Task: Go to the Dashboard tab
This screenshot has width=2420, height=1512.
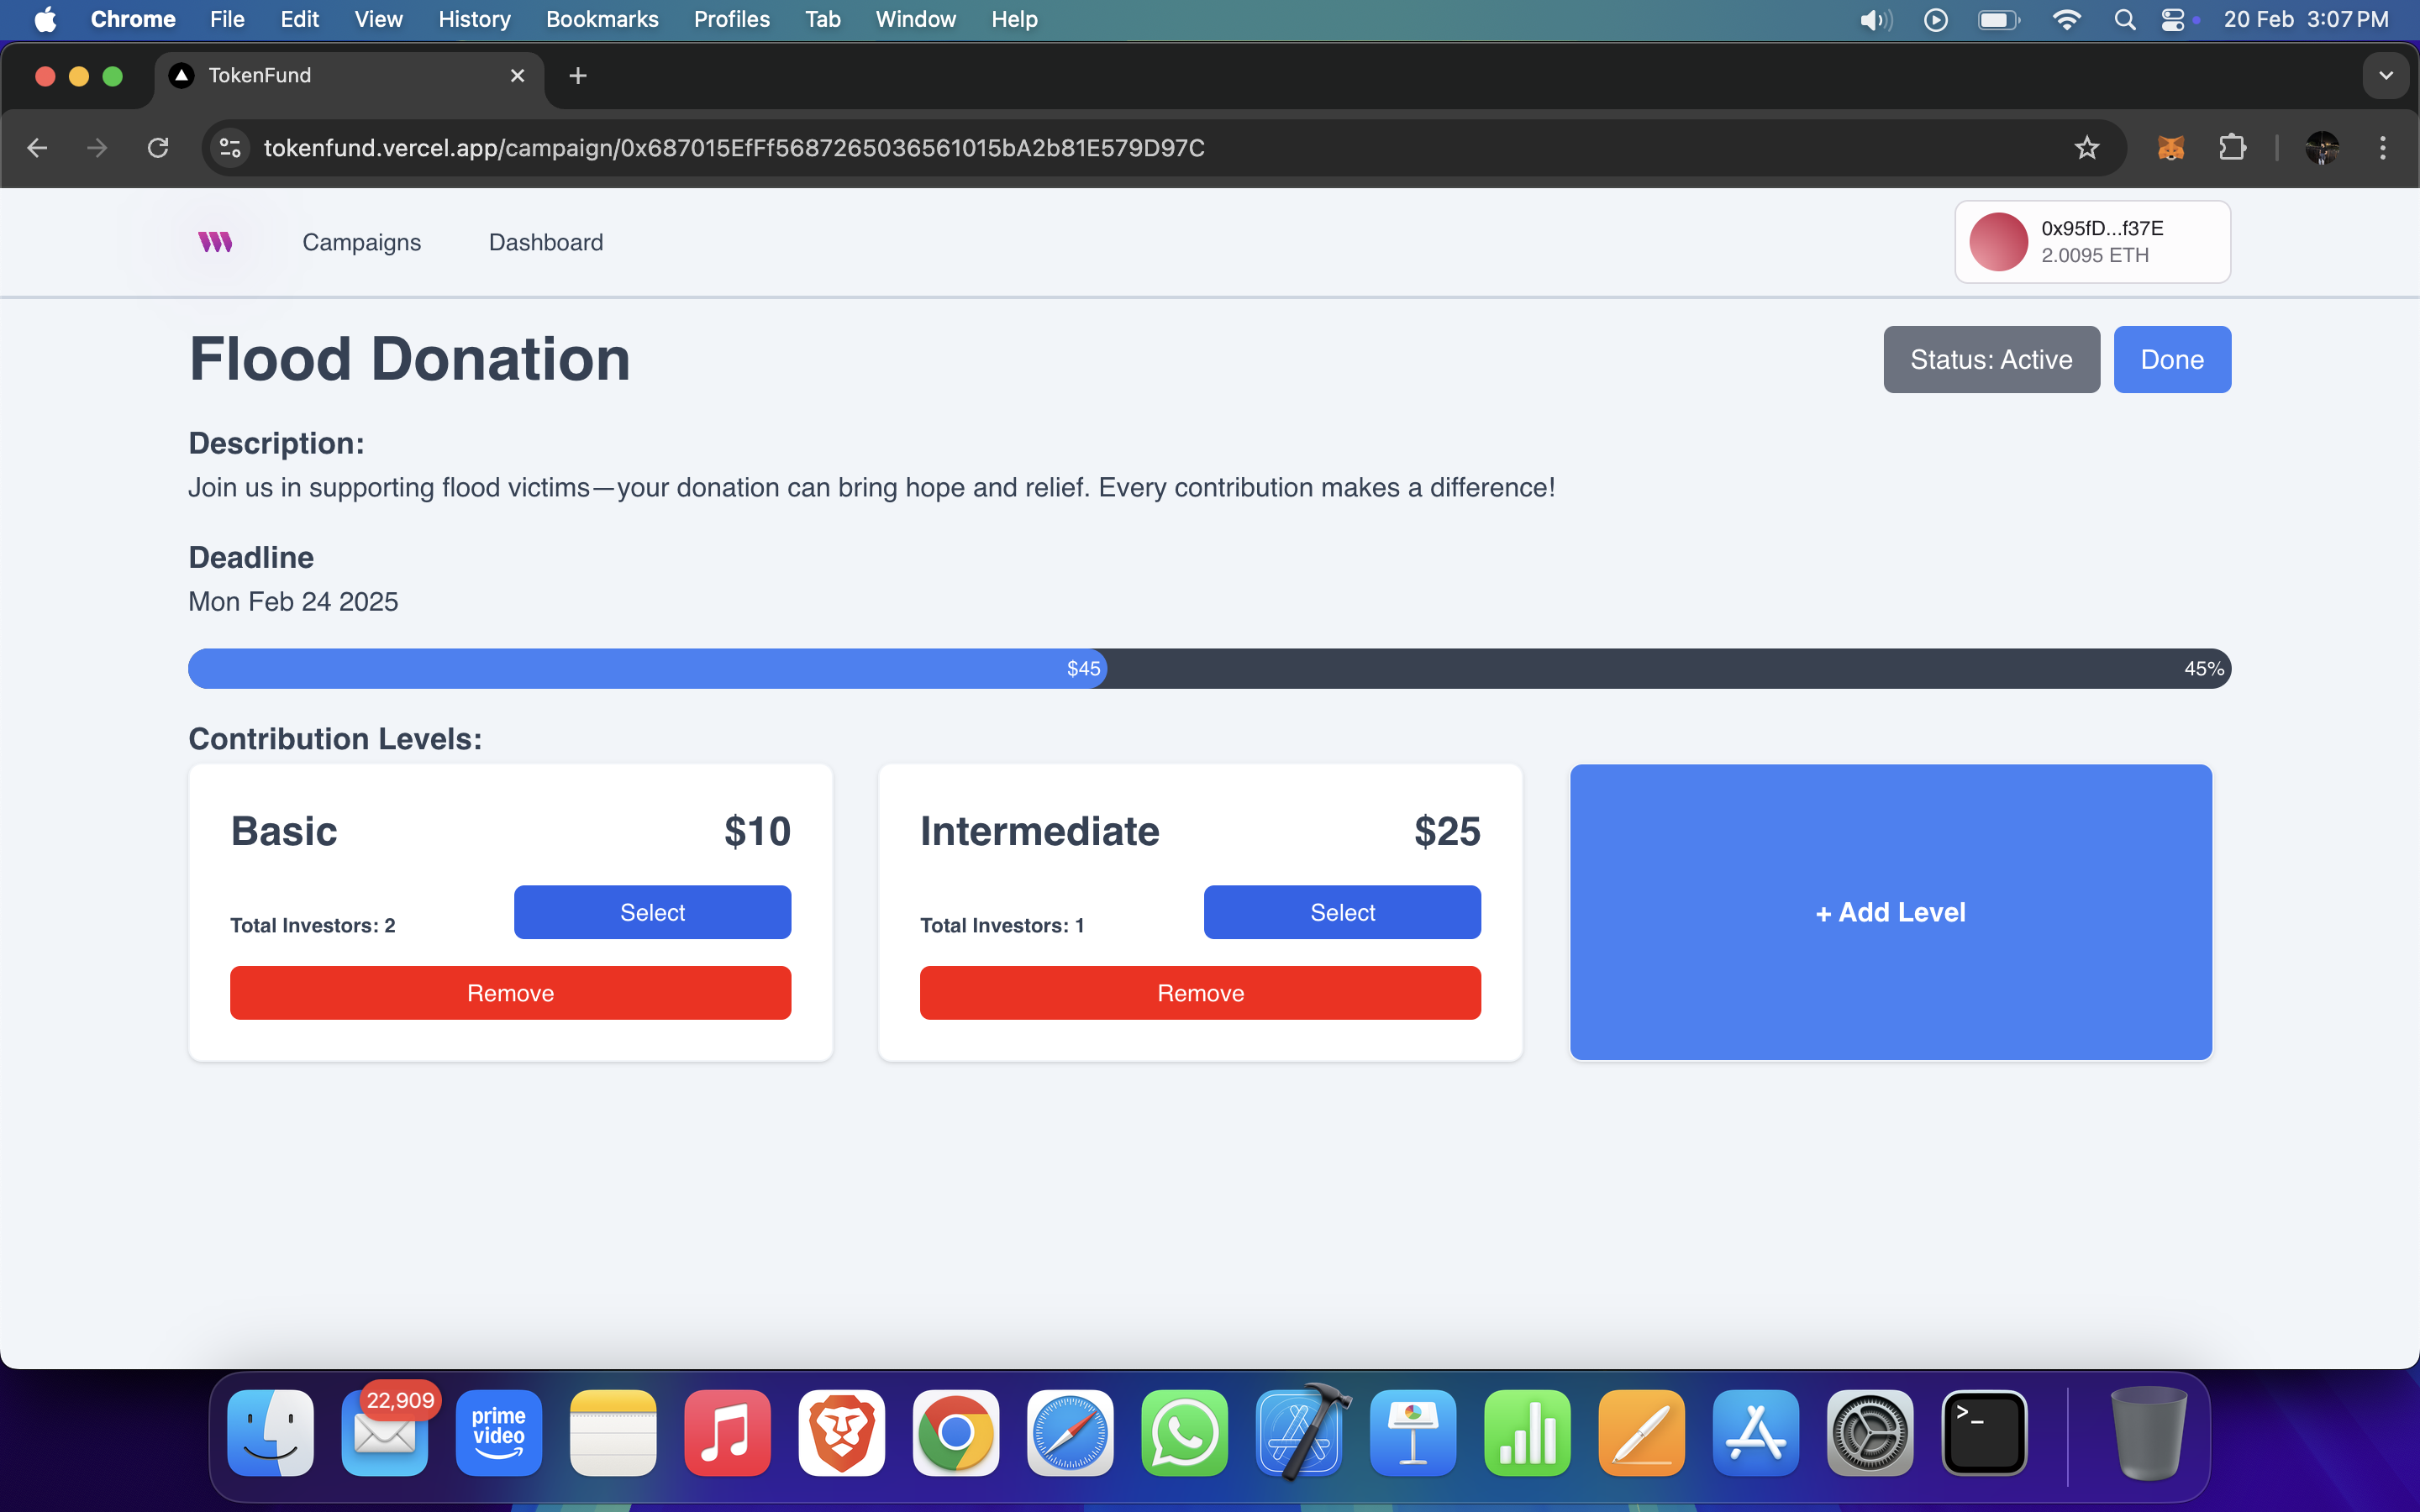Action: (545, 242)
